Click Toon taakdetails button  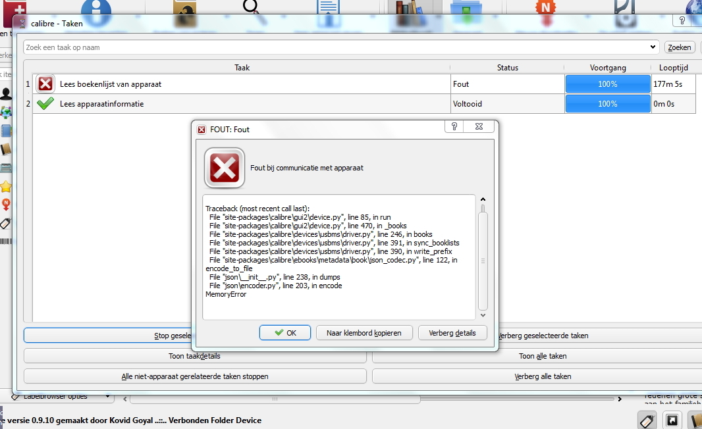(x=195, y=356)
